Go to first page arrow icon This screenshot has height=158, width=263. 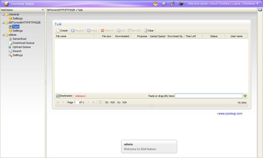[x=58, y=102]
